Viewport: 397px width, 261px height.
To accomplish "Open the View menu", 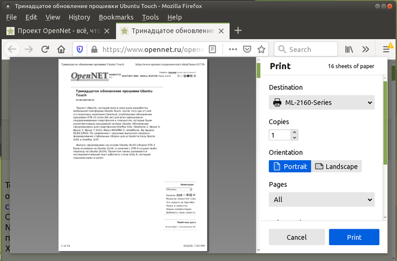I will click(53, 17).
